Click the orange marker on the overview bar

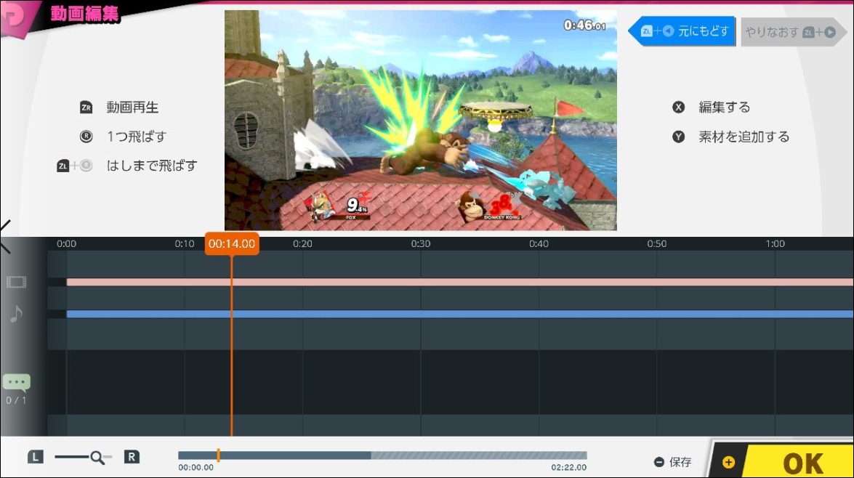218,455
